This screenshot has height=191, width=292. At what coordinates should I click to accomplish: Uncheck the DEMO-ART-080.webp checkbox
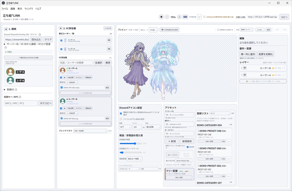tap(62, 87)
